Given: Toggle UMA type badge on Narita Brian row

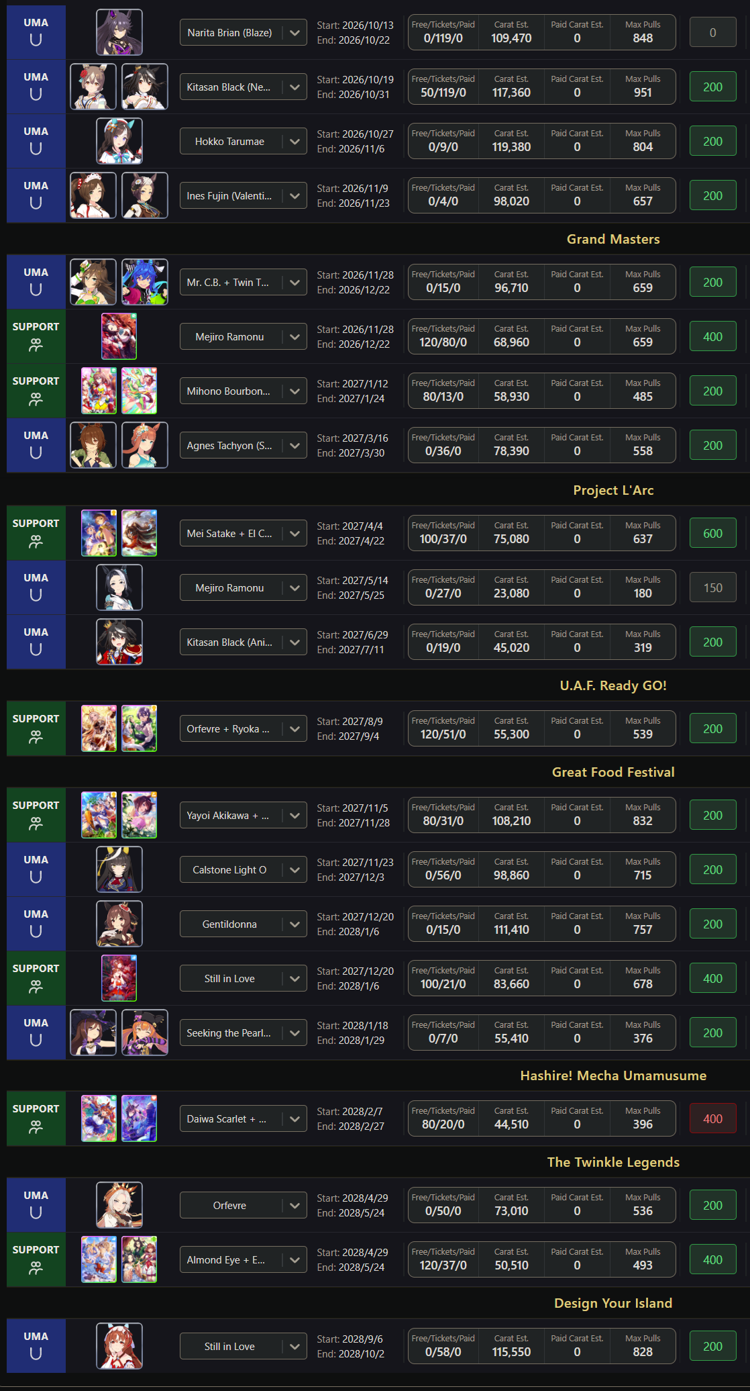Looking at the screenshot, I should tap(36, 32).
